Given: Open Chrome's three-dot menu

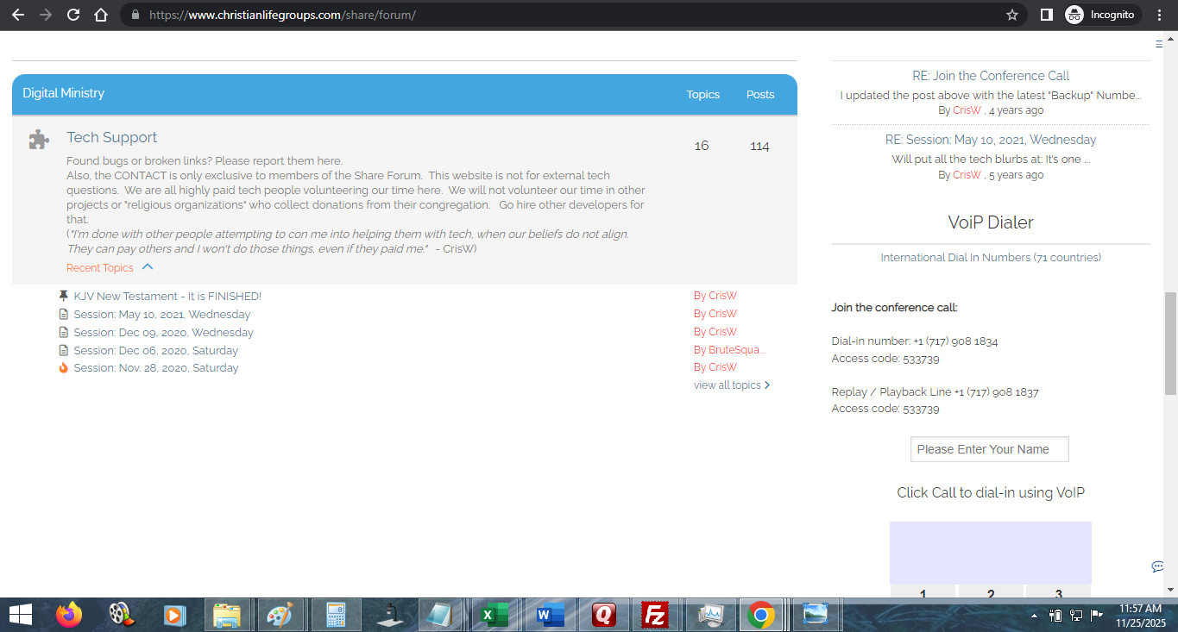Looking at the screenshot, I should (x=1157, y=15).
